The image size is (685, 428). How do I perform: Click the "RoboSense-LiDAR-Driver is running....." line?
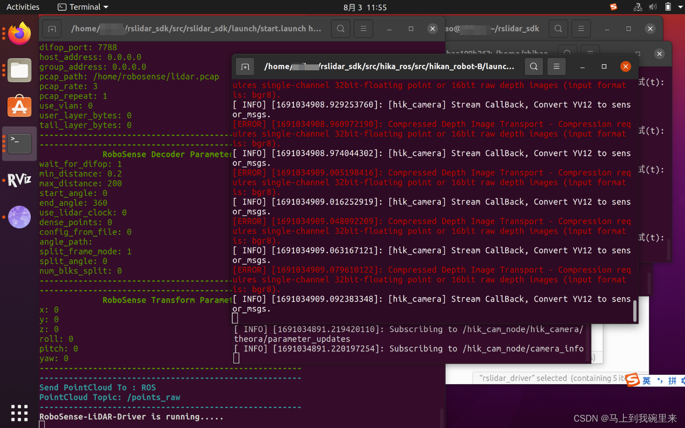coord(131,417)
